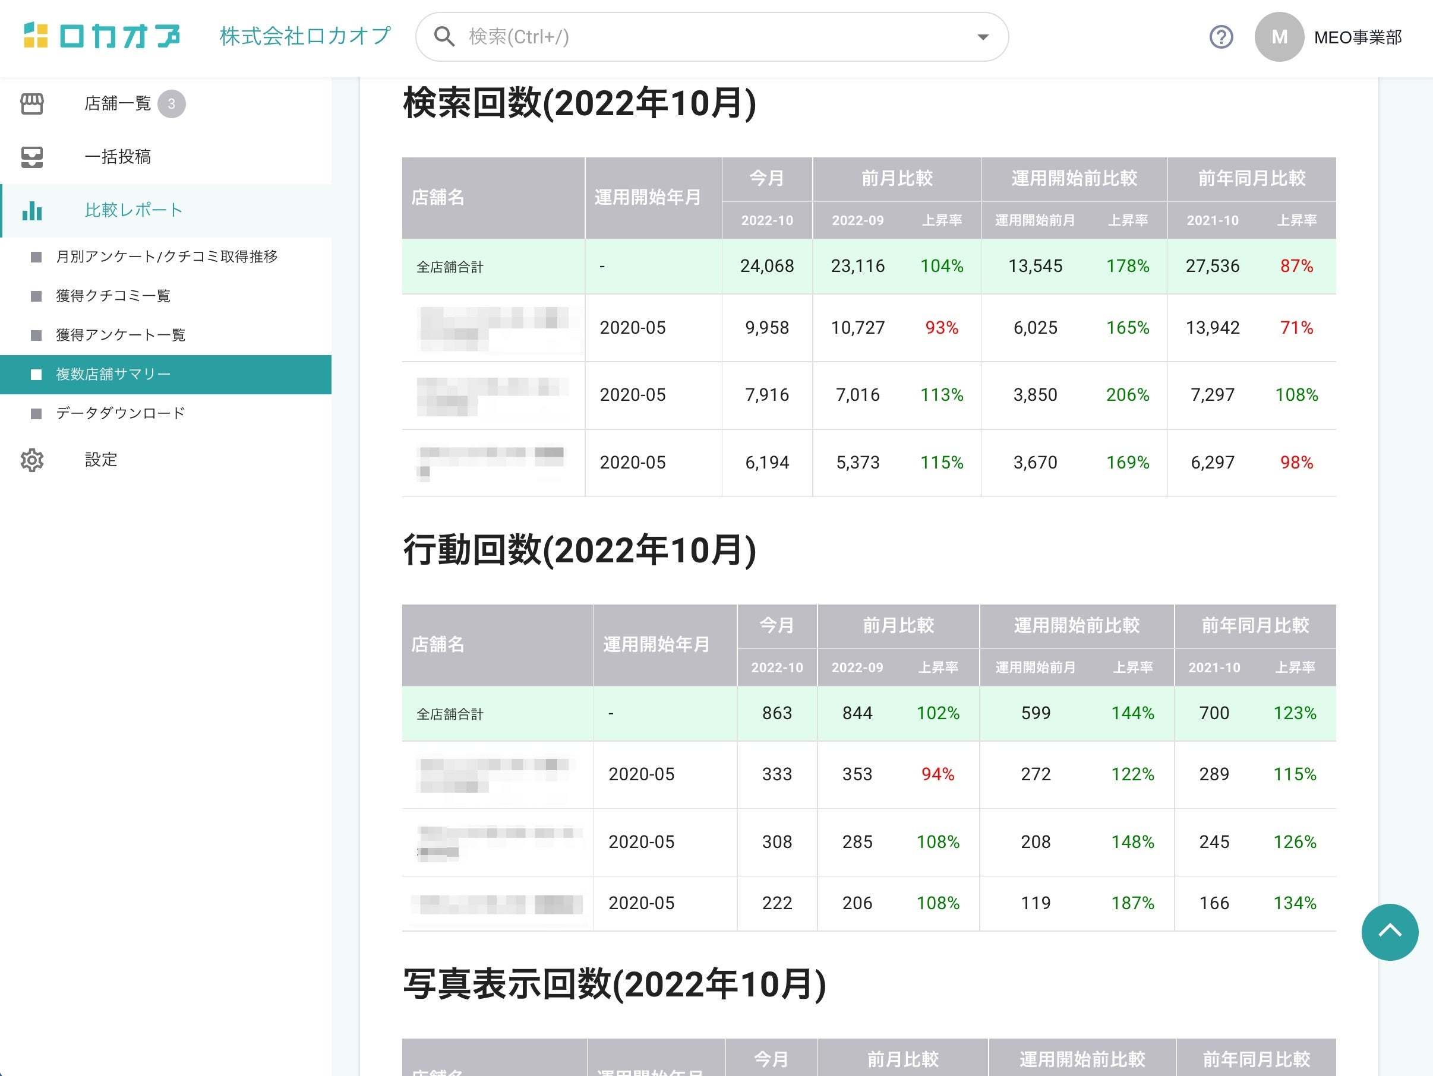Image resolution: width=1433 pixels, height=1076 pixels.
Task: Click the search magnifier icon
Action: click(444, 37)
